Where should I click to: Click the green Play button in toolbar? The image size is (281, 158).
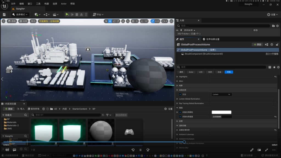point(67,14)
